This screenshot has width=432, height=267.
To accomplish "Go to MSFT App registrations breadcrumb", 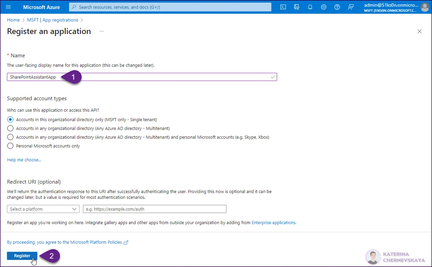I will [52, 20].
